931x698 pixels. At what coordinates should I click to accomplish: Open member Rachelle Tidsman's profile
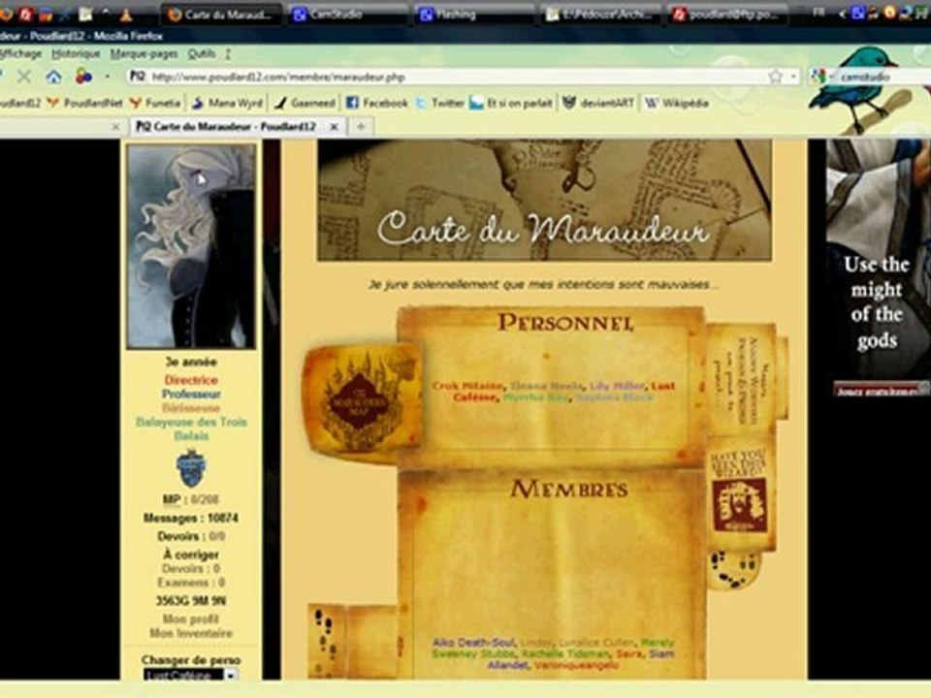565,653
